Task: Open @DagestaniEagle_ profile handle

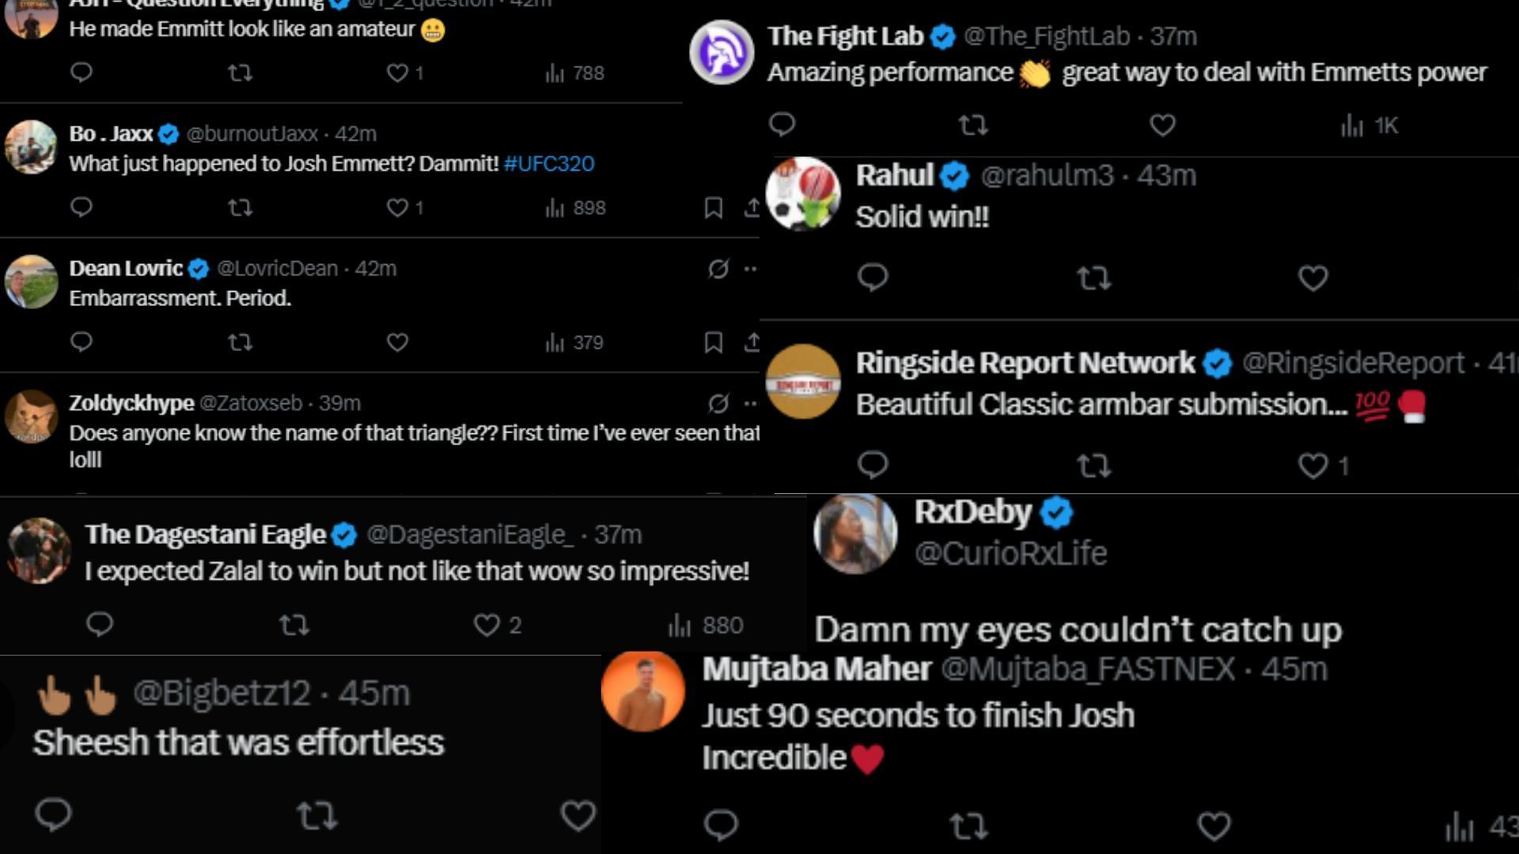Action: (470, 535)
